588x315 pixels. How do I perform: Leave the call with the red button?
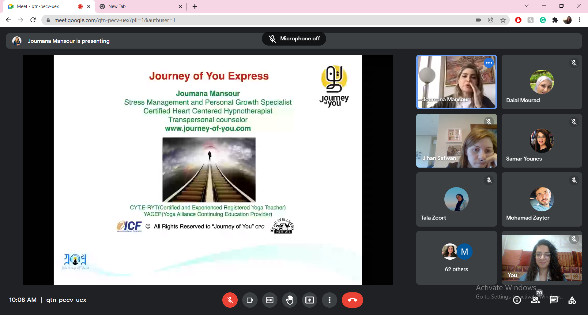click(x=352, y=300)
